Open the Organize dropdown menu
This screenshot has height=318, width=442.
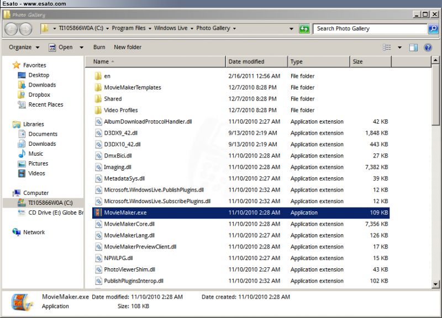(x=24, y=47)
